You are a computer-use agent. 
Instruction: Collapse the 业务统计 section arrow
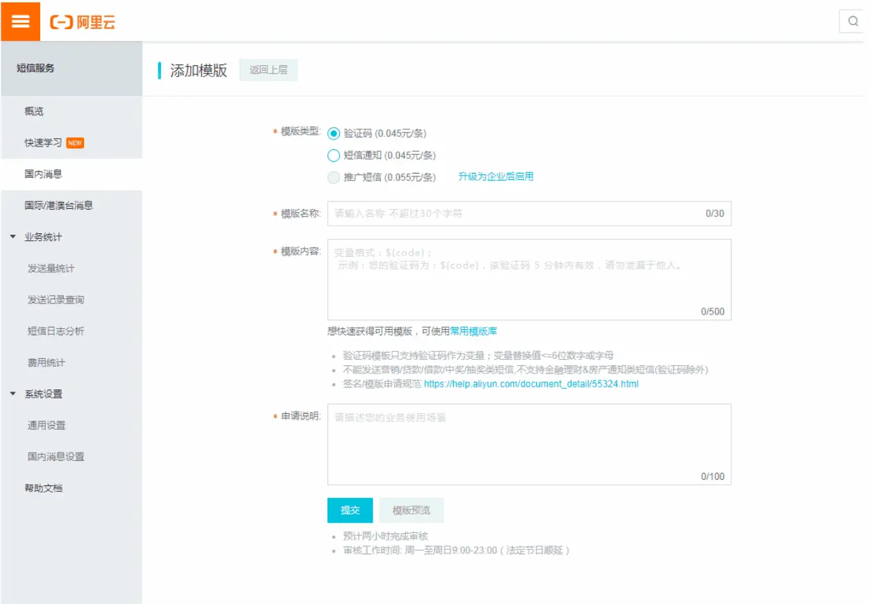pos(13,237)
